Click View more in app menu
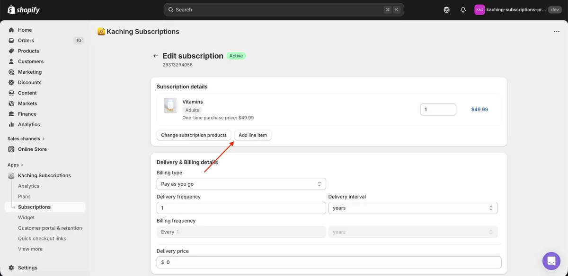The image size is (568, 276). [30, 249]
